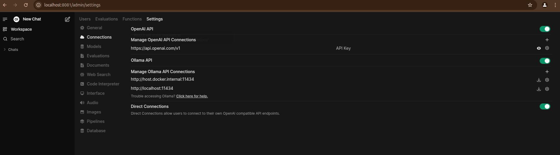Click the API Key input field
This screenshot has height=155, width=560.
tap(434, 48)
